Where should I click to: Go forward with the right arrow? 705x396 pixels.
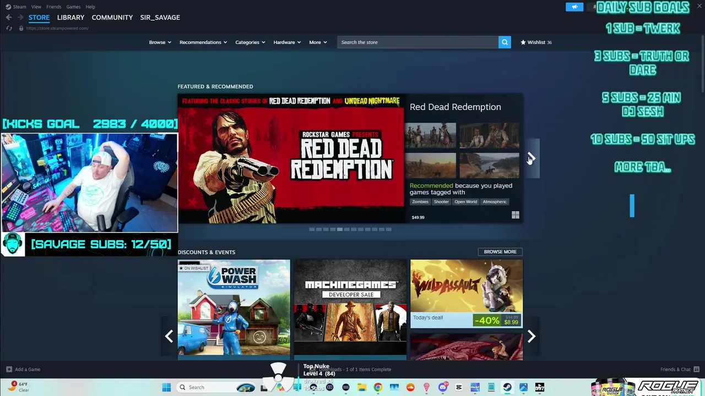tap(20, 18)
